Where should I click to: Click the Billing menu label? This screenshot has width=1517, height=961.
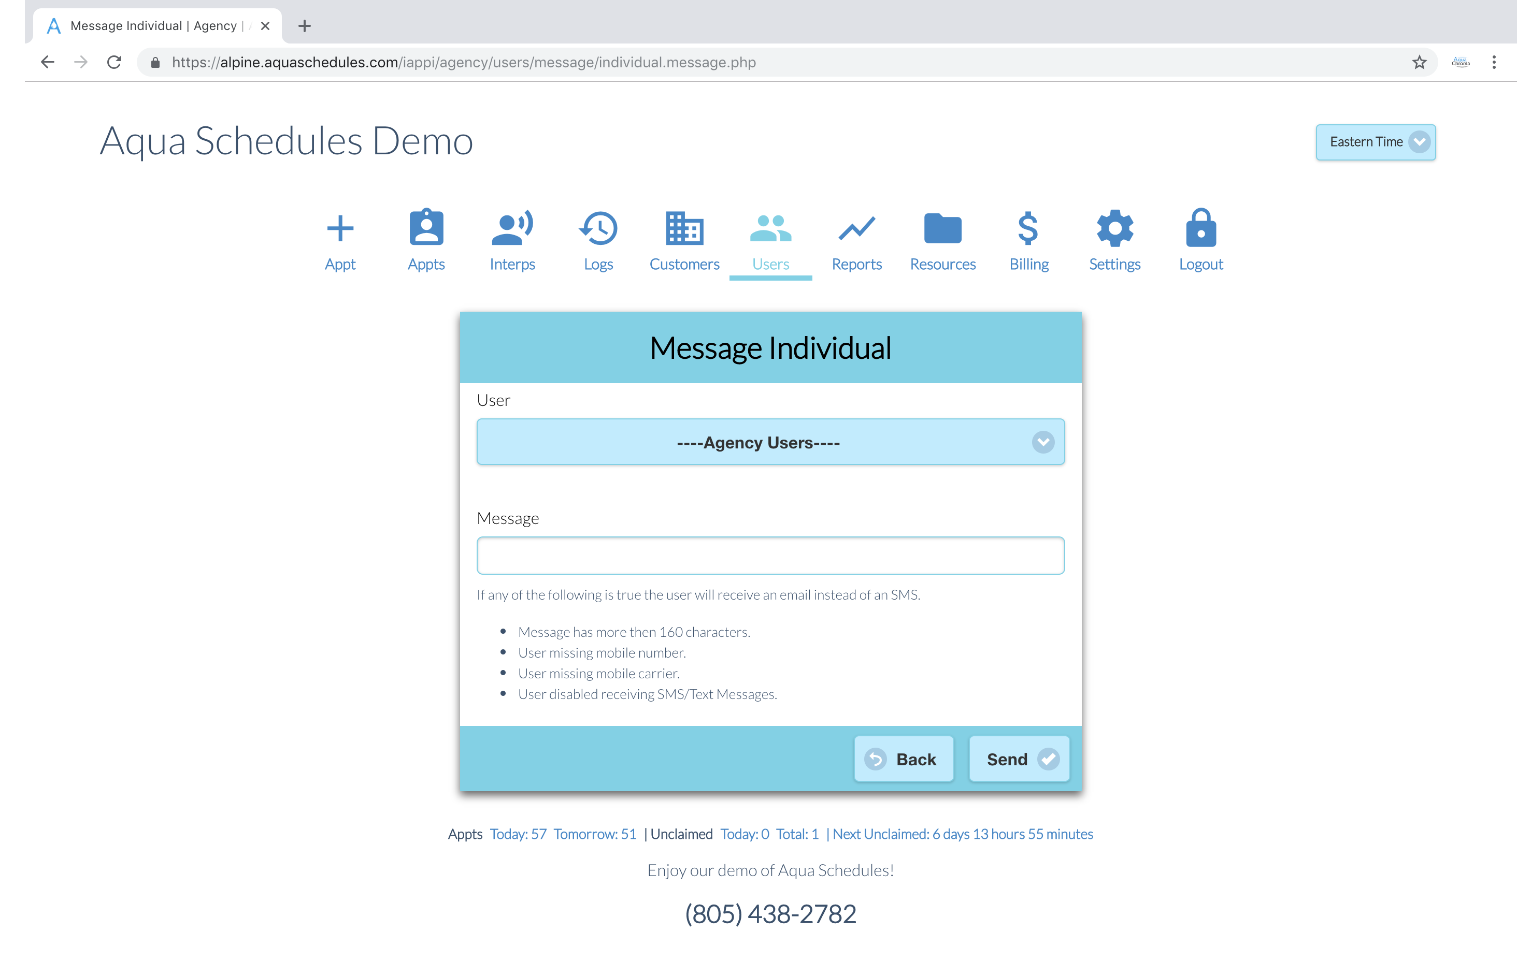point(1029,264)
